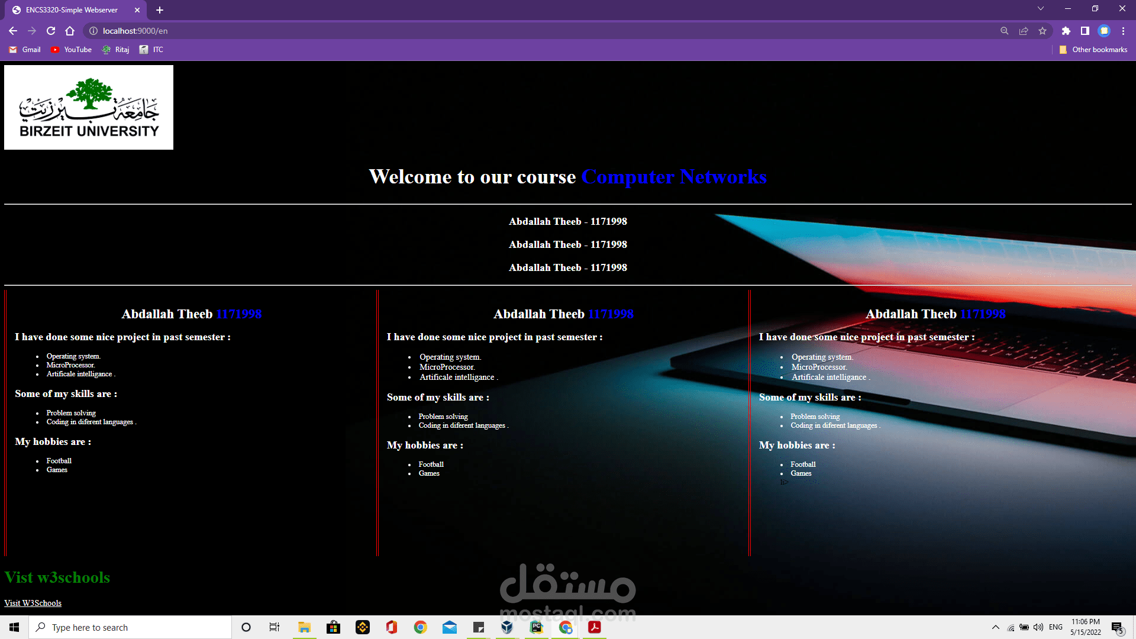
Task: Open the Other bookmarks folder
Action: (x=1093, y=50)
